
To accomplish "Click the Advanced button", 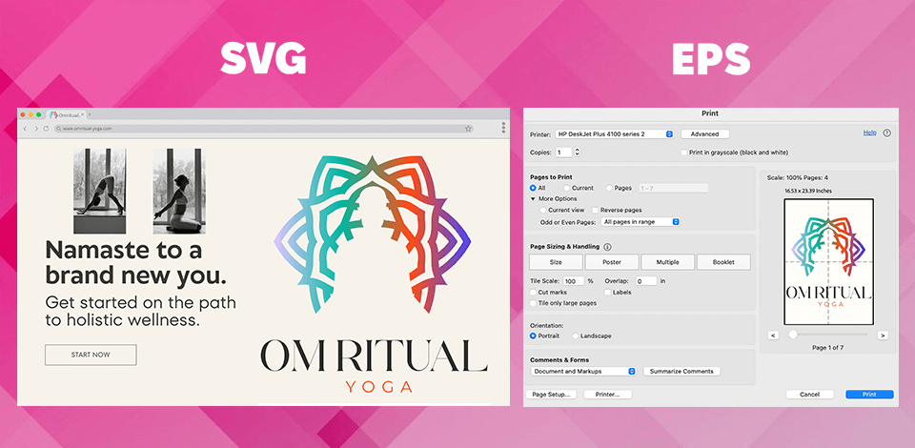I will [x=704, y=134].
